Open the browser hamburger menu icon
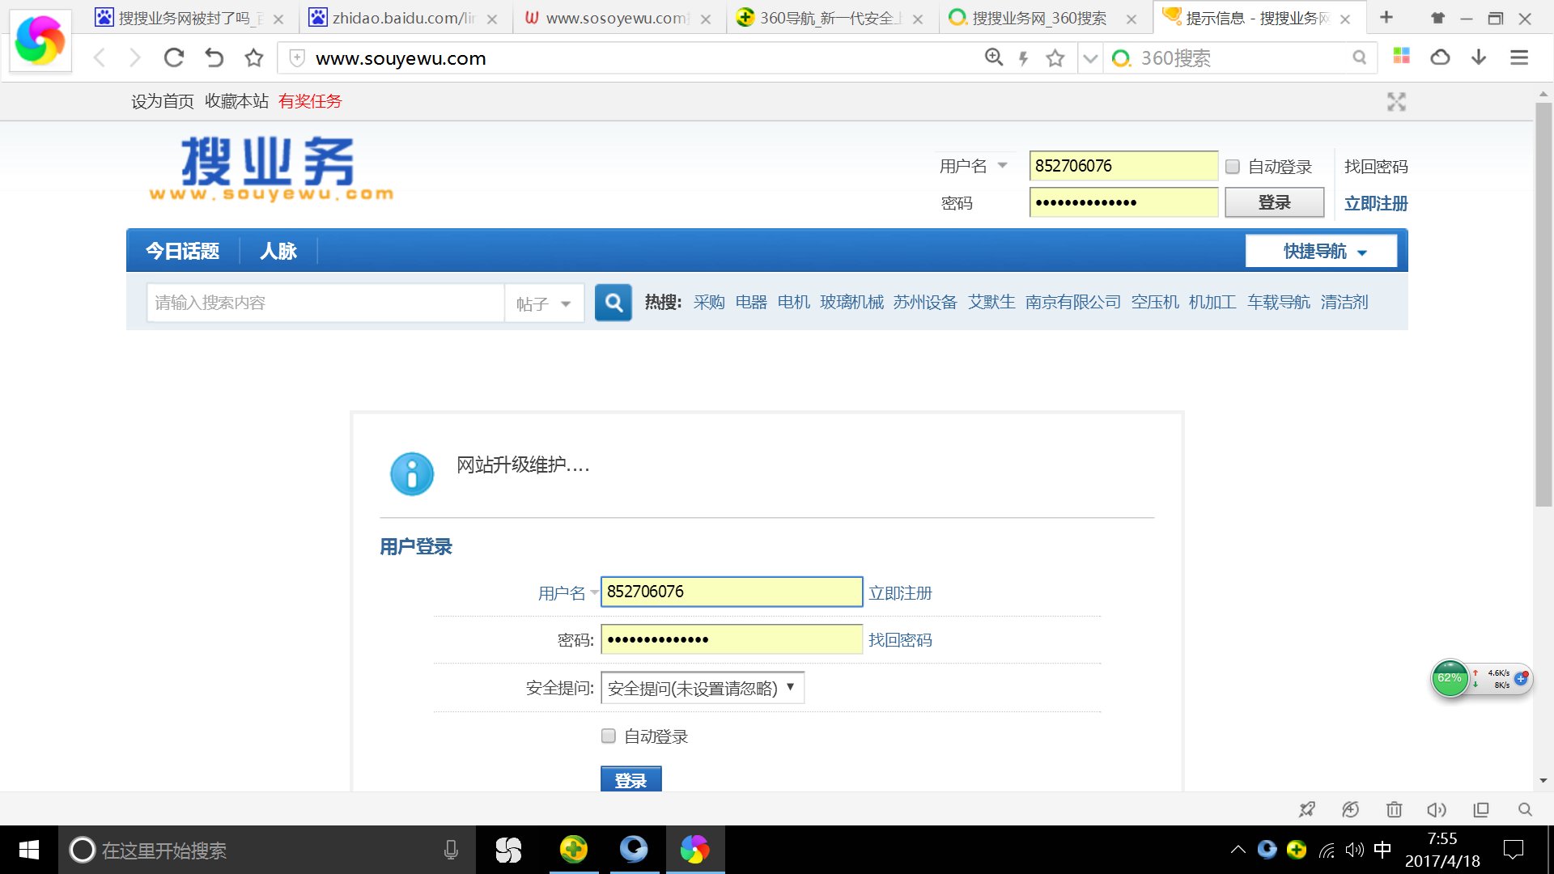The width and height of the screenshot is (1554, 874). tap(1518, 57)
